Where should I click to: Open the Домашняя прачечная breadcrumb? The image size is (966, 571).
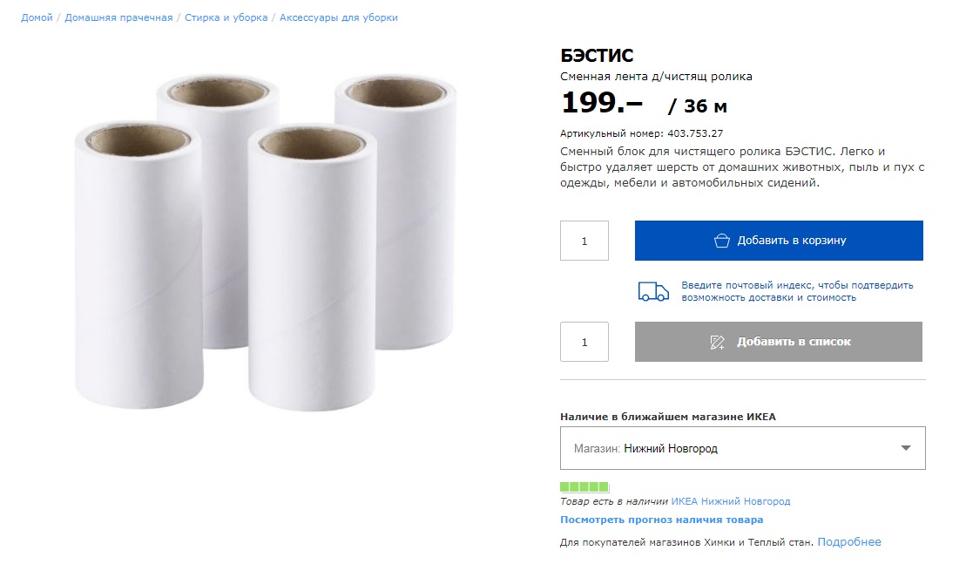tap(118, 17)
